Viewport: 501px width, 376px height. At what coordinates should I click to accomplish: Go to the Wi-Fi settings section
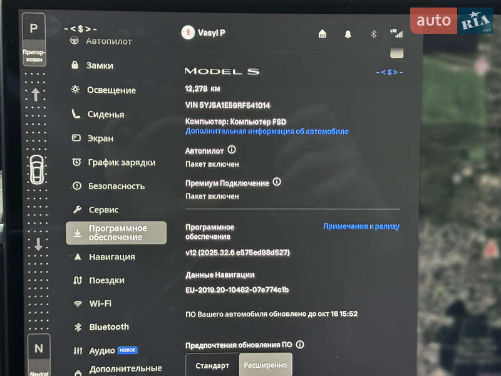click(100, 303)
